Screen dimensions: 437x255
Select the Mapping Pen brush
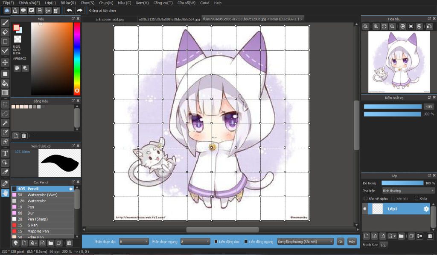[43, 231]
